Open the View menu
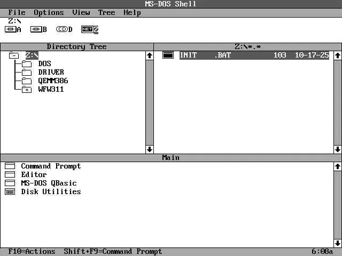The height and width of the screenshot is (256, 342). click(81, 12)
